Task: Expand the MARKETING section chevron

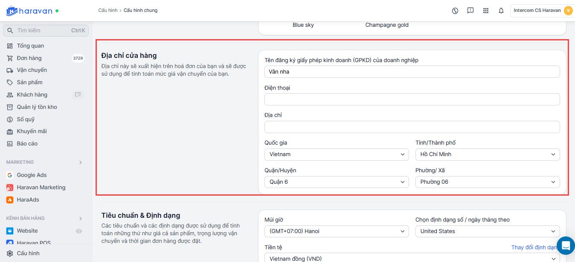Action: click(x=81, y=162)
